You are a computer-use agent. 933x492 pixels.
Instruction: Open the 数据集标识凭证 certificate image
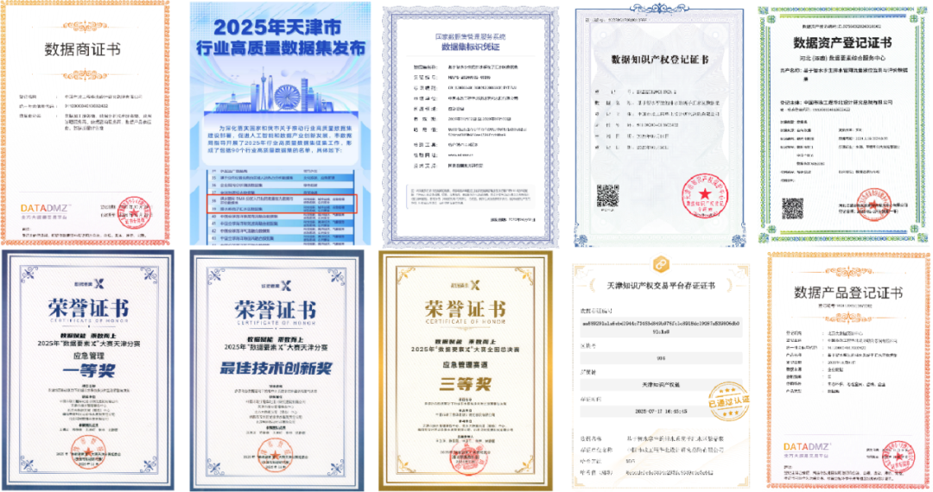tap(470, 127)
